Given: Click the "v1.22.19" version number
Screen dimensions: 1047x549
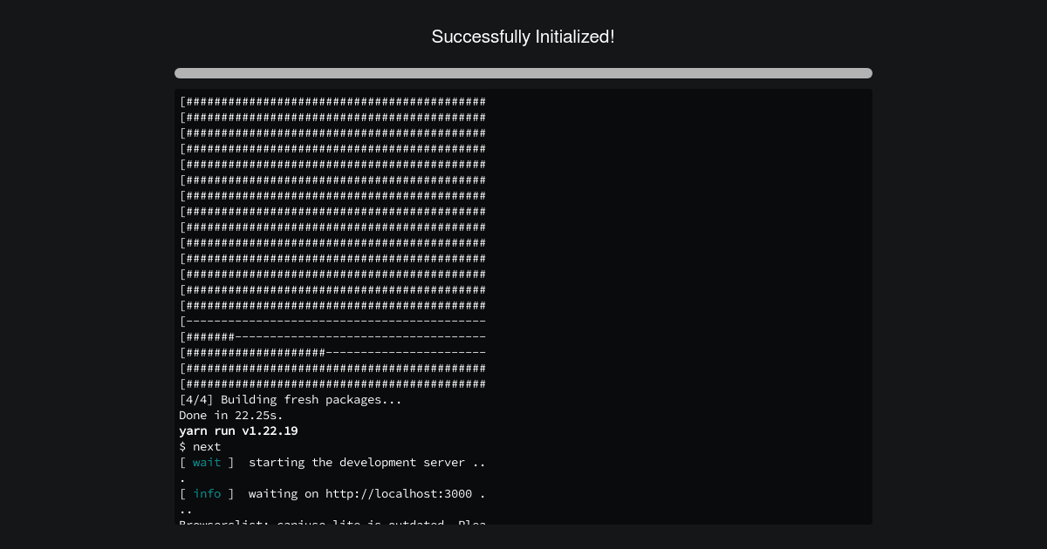Looking at the screenshot, I should tap(270, 431).
